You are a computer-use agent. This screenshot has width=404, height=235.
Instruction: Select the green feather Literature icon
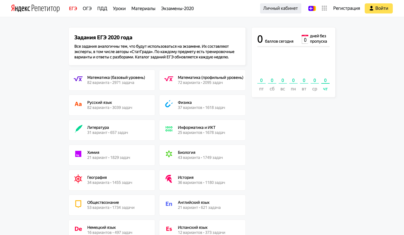click(x=78, y=129)
